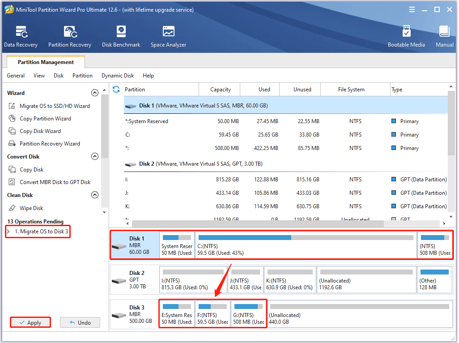Click Disk 2 header row drive icon in list
Screen dimensions: 459x343
pyautogui.click(x=130, y=164)
